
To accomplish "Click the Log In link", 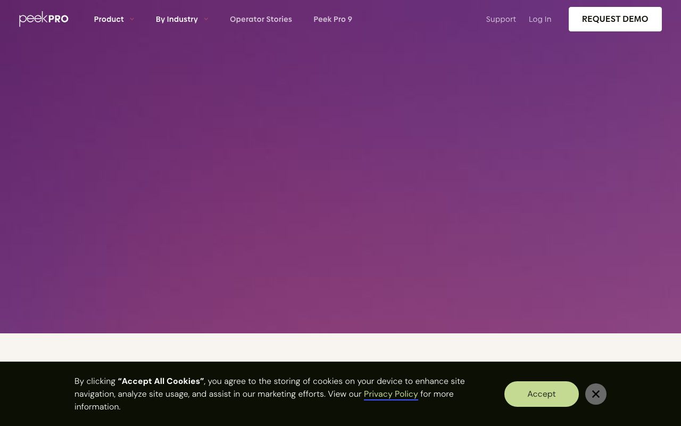I will [x=540, y=19].
